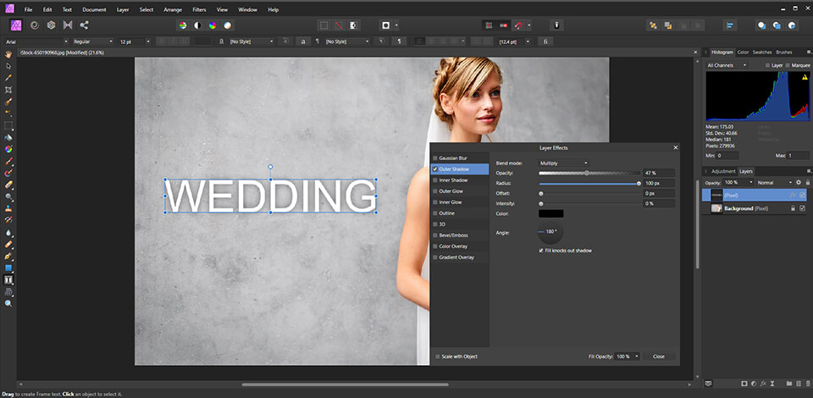Enable the Bevel/Emboss effect checkbox
Image resolution: width=813 pixels, height=398 pixels.
(435, 235)
